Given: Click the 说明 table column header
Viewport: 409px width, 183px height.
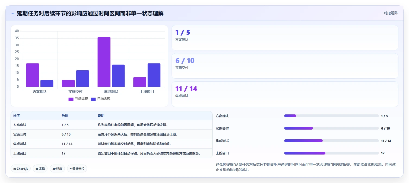Looking at the screenshot, I should (x=101, y=116).
